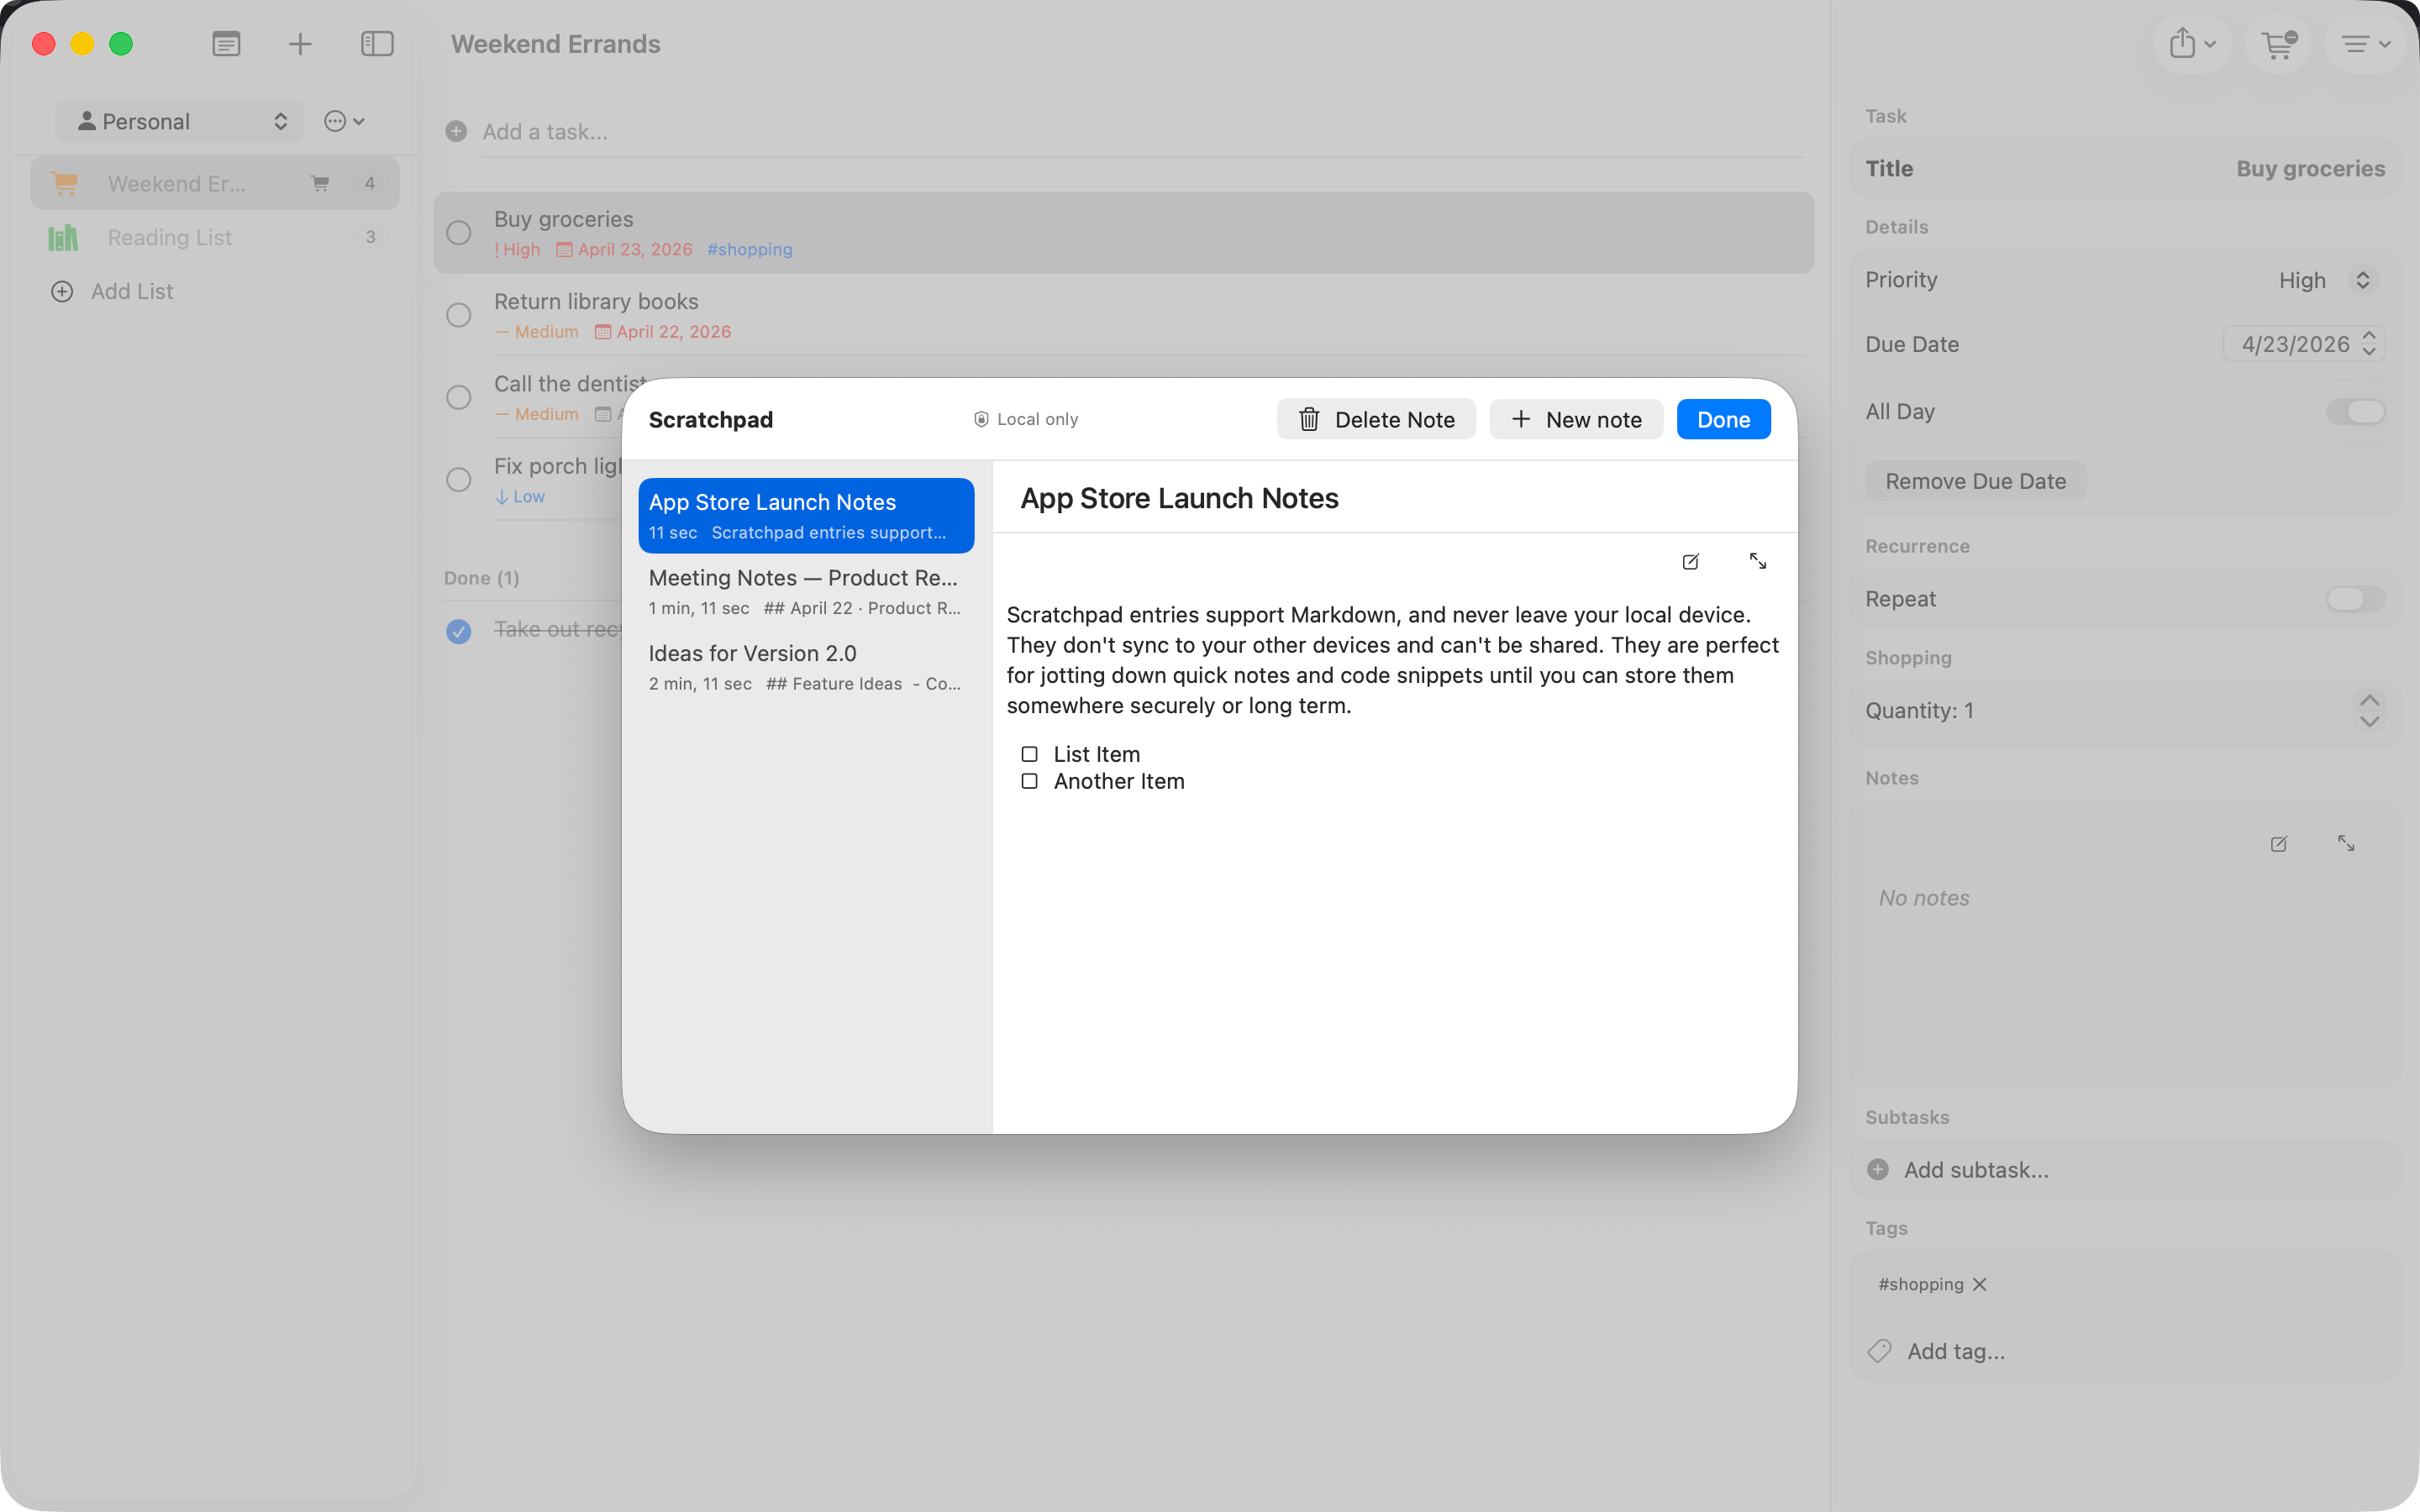Toggle the sidebar with the sidebar icon
Screen dimensions: 2420x1512
(377, 43)
